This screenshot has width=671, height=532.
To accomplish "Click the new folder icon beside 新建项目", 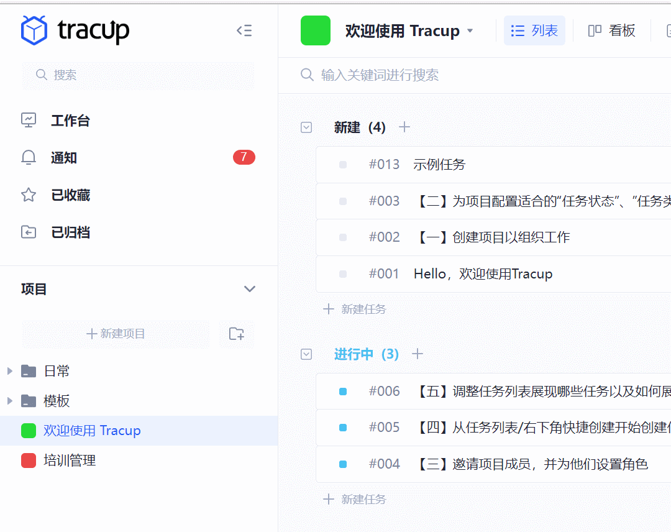I will pyautogui.click(x=237, y=334).
